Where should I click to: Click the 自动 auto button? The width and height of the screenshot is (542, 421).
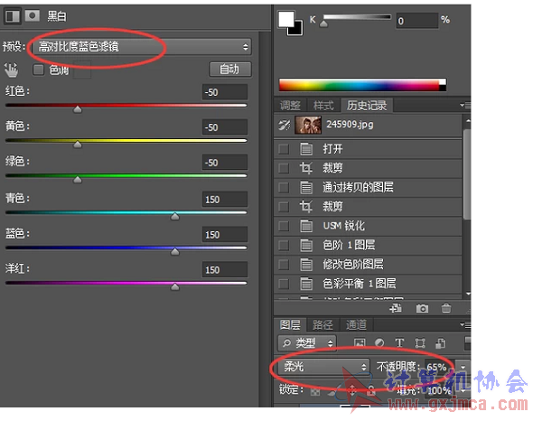pos(230,70)
